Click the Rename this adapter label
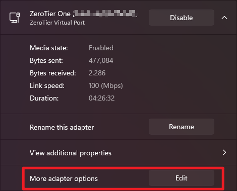 coord(62,127)
